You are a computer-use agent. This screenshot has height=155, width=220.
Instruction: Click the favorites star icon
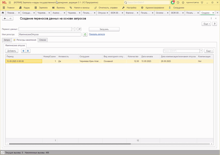point(183,2)
